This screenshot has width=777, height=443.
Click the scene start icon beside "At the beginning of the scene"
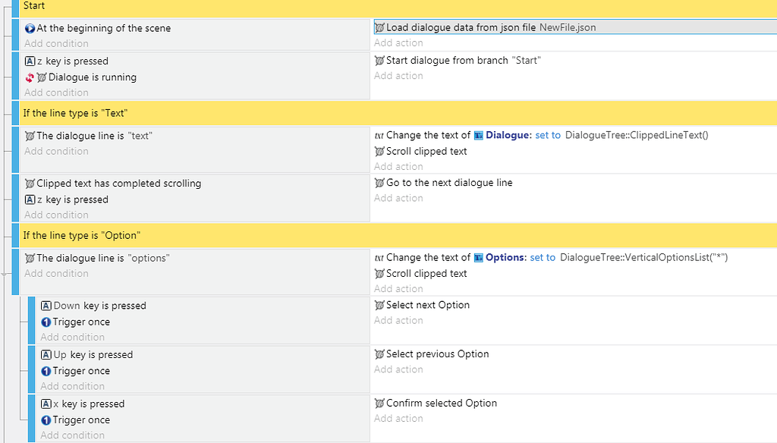(x=30, y=28)
